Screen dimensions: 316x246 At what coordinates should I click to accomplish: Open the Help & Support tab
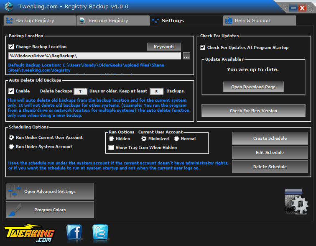[x=260, y=20]
